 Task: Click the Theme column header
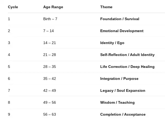106,7
